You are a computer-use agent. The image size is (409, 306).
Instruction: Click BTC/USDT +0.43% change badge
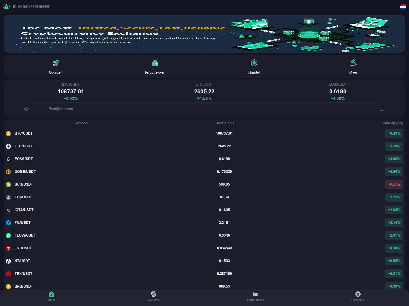(394, 133)
